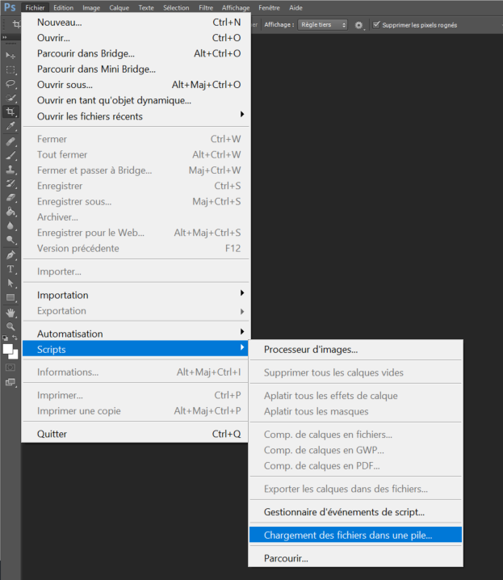The height and width of the screenshot is (580, 503).
Task: Select the Lasso tool
Action: [x=10, y=84]
